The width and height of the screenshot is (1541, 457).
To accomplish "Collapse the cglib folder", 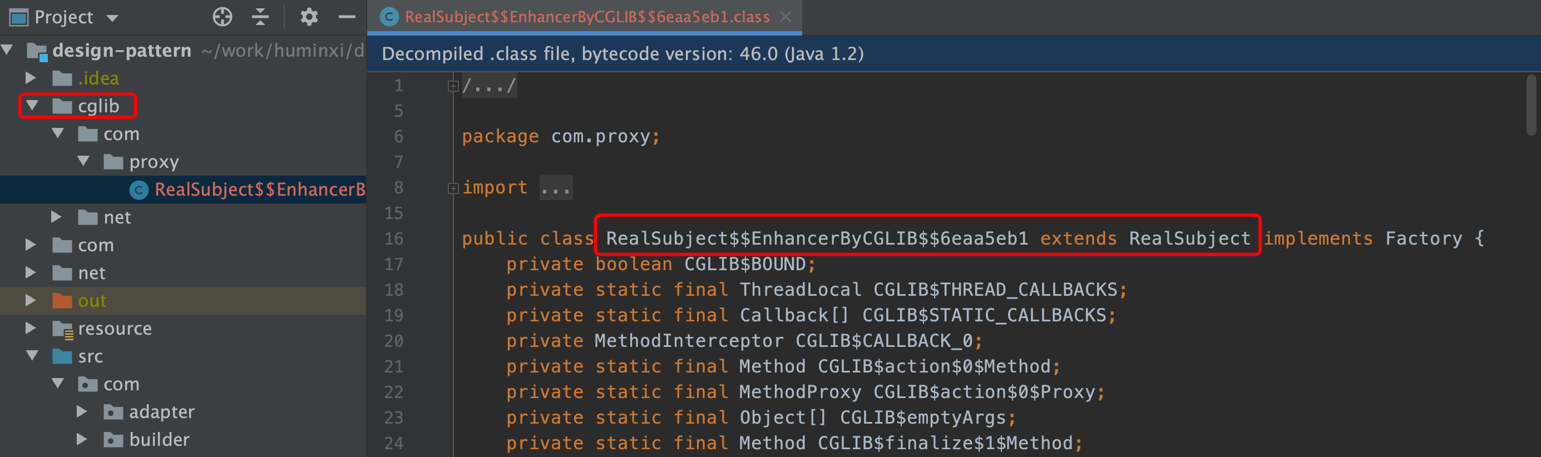I will click(32, 106).
